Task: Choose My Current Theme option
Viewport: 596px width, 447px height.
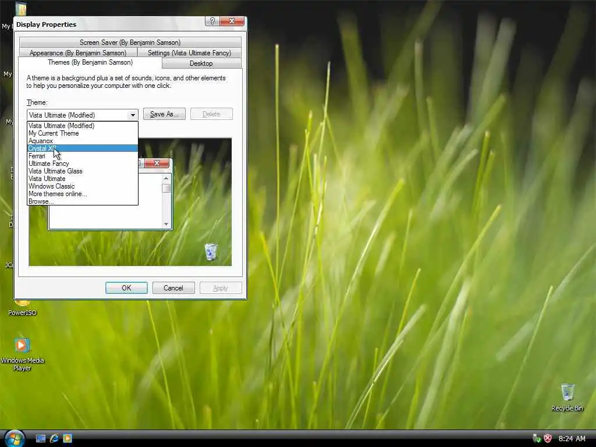Action: coord(83,133)
